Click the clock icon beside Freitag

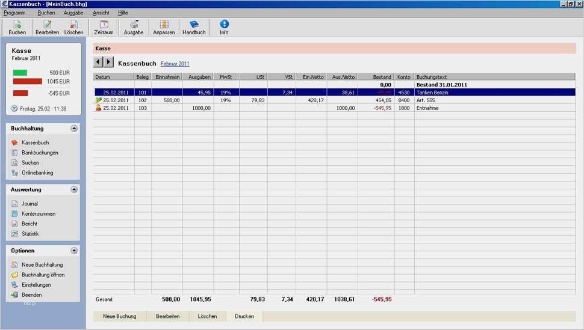pyautogui.click(x=14, y=109)
